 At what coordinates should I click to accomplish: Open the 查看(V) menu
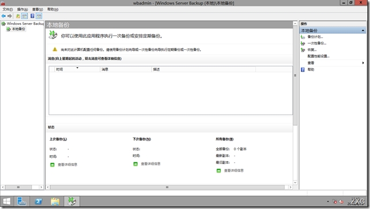[37, 9]
